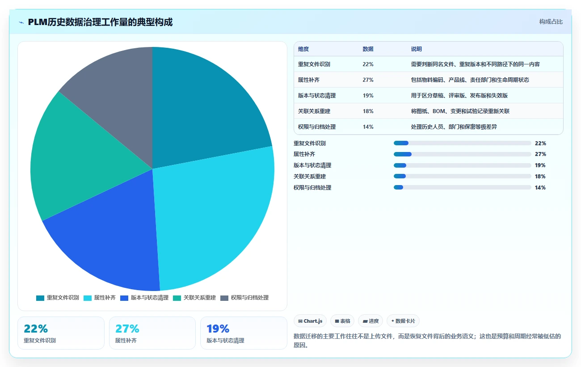Click description 用于区分草稿、评审版
The width and height of the screenshot is (581, 367).
point(459,96)
